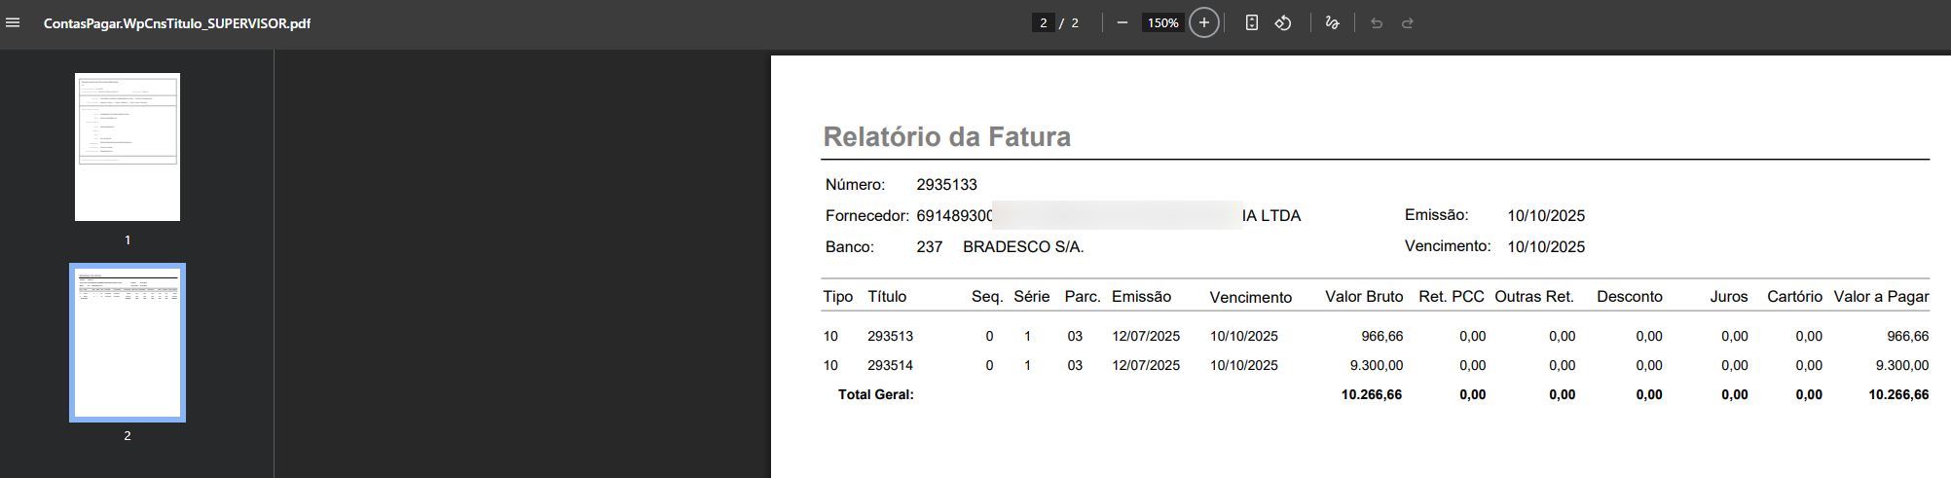This screenshot has height=478, width=1951.
Task: Toggle the sidebar with the hamburger menu icon
Action: click(x=13, y=22)
